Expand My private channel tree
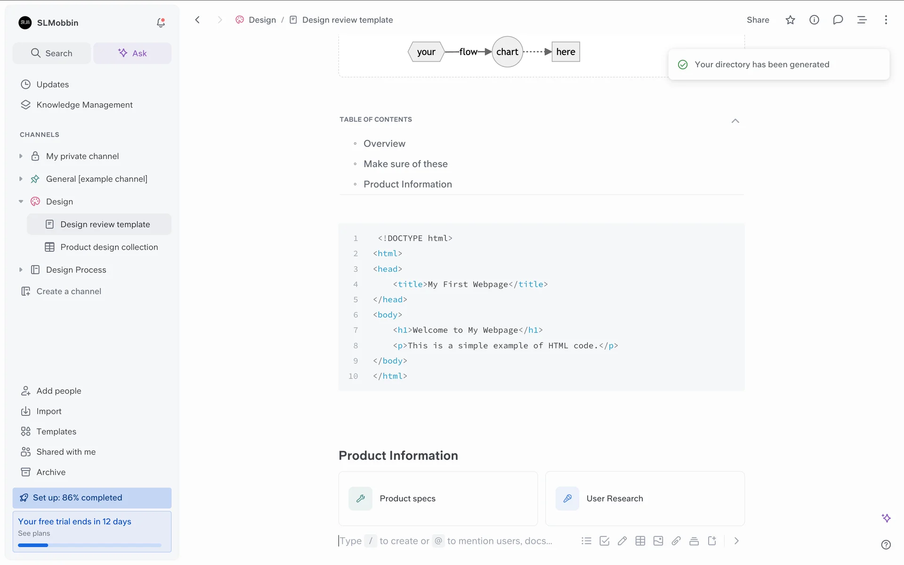The width and height of the screenshot is (904, 565). [x=21, y=156]
